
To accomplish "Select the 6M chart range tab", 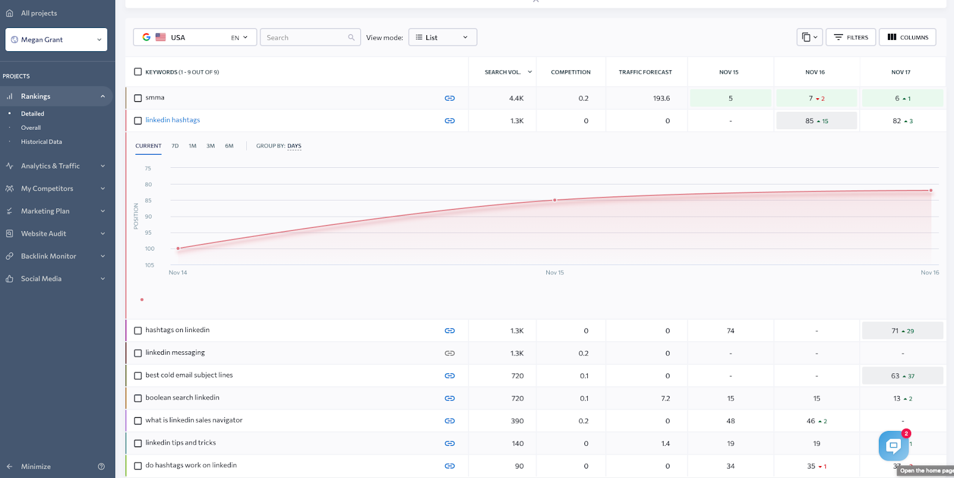I will (230, 146).
